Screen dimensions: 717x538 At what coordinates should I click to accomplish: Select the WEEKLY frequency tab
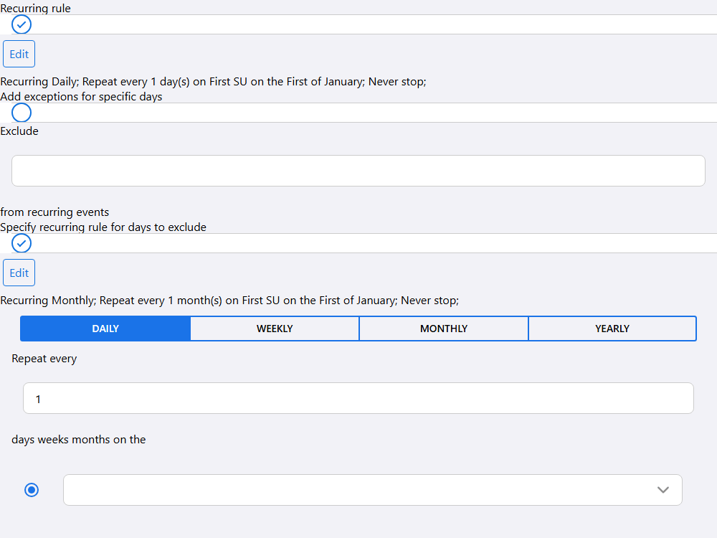tap(275, 329)
